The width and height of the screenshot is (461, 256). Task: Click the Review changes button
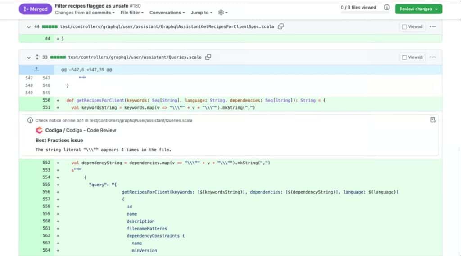pos(418,9)
